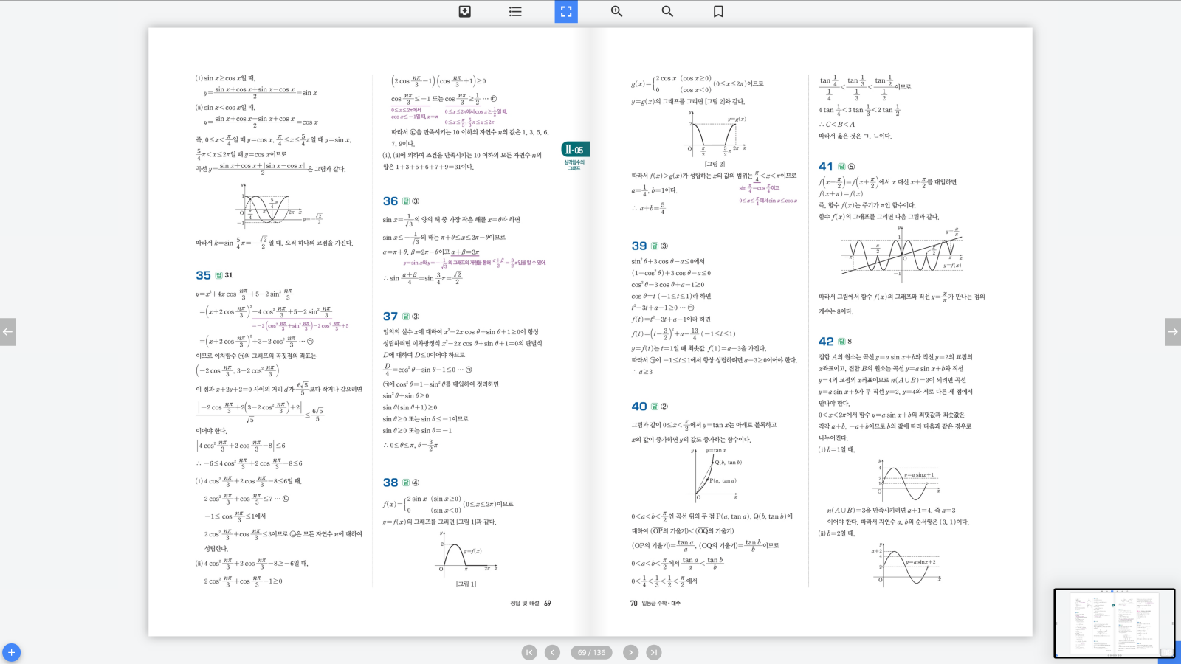This screenshot has width=1181, height=664.
Task: Toggle the fullscreen view button
Action: coord(566,12)
